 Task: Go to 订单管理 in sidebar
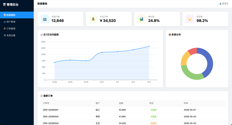(x=17, y=29)
